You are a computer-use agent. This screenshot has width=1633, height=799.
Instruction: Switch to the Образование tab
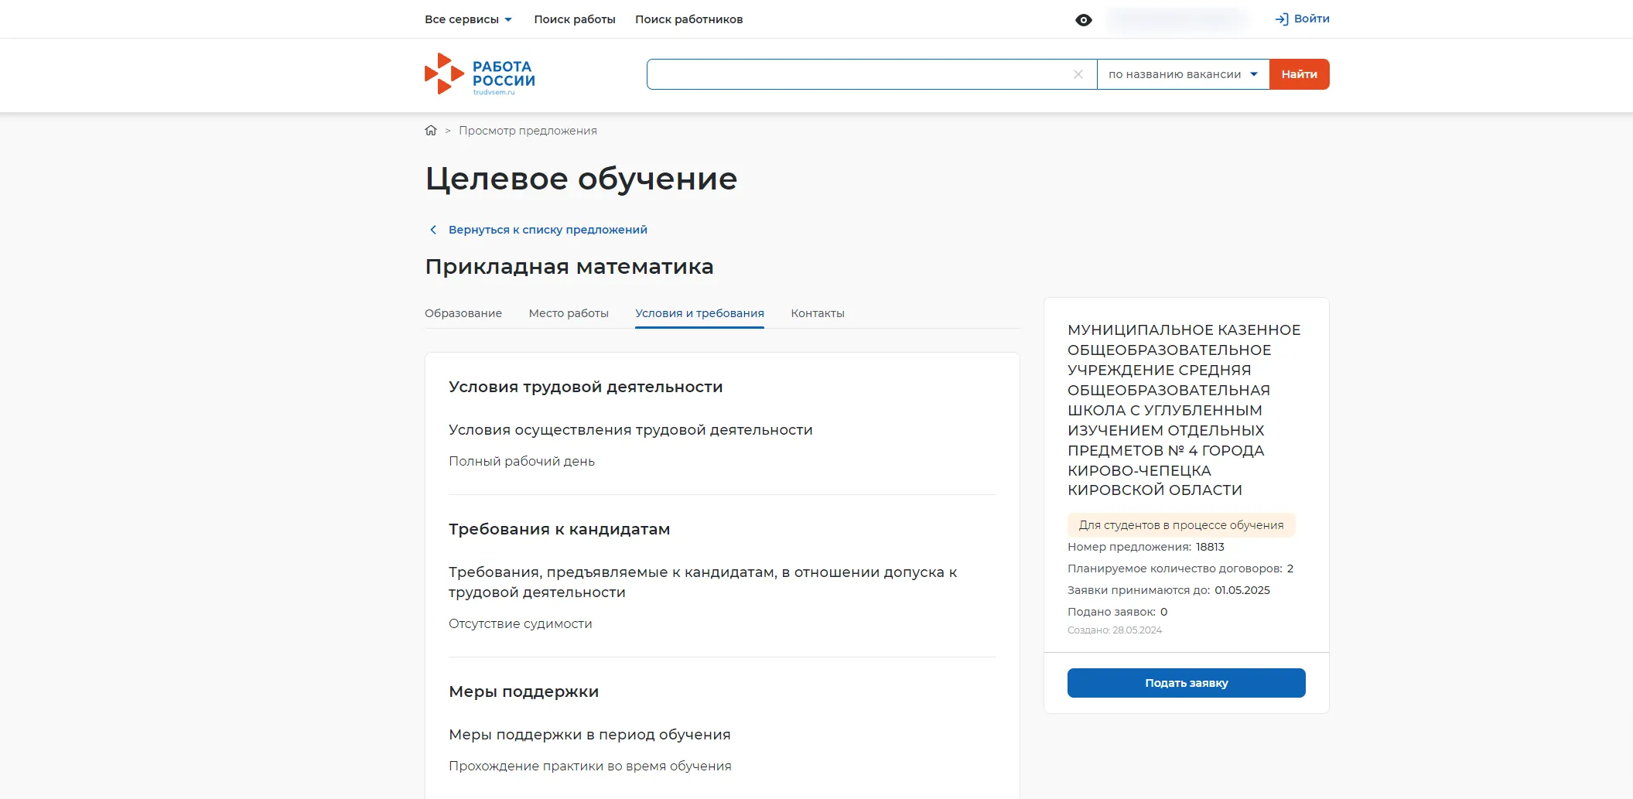coord(463,313)
